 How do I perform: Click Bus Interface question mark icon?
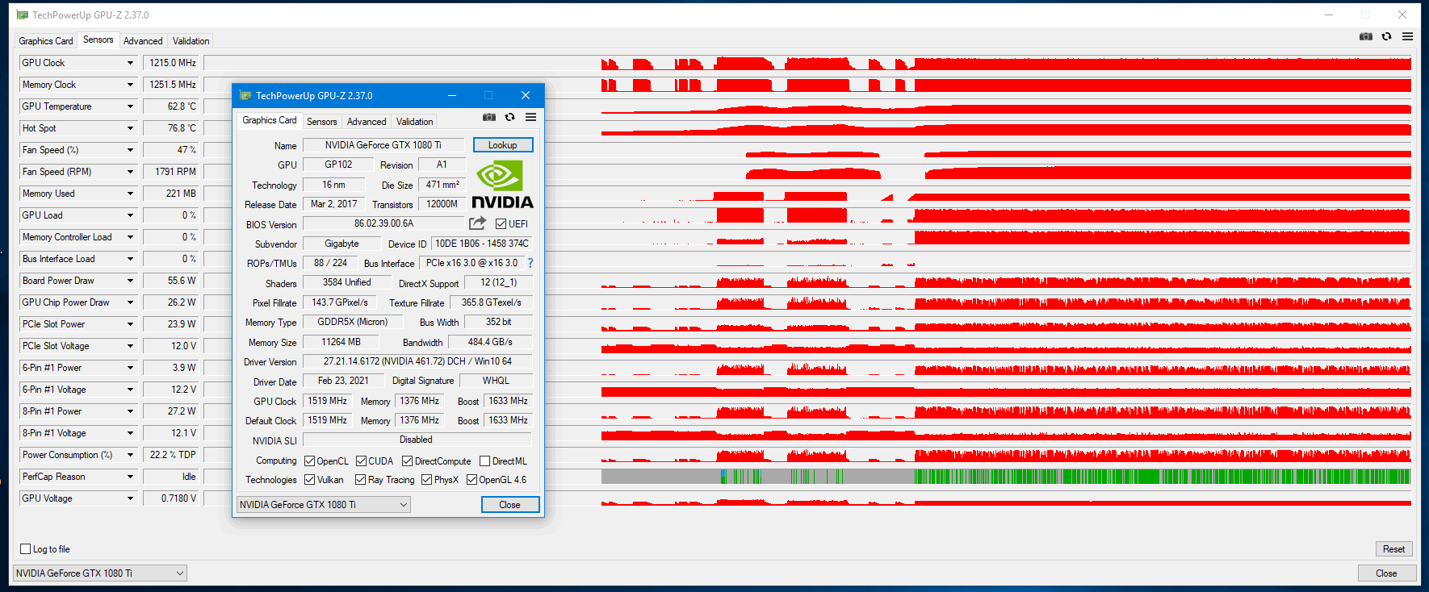pyautogui.click(x=530, y=263)
